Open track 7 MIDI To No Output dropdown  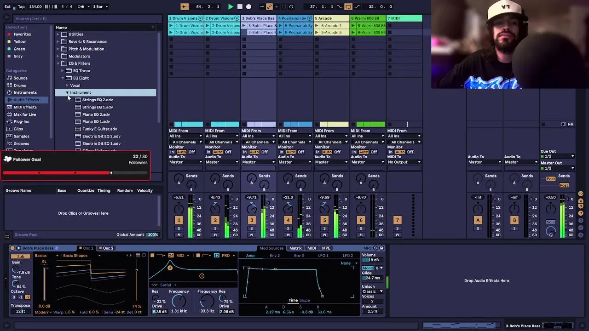click(404, 162)
